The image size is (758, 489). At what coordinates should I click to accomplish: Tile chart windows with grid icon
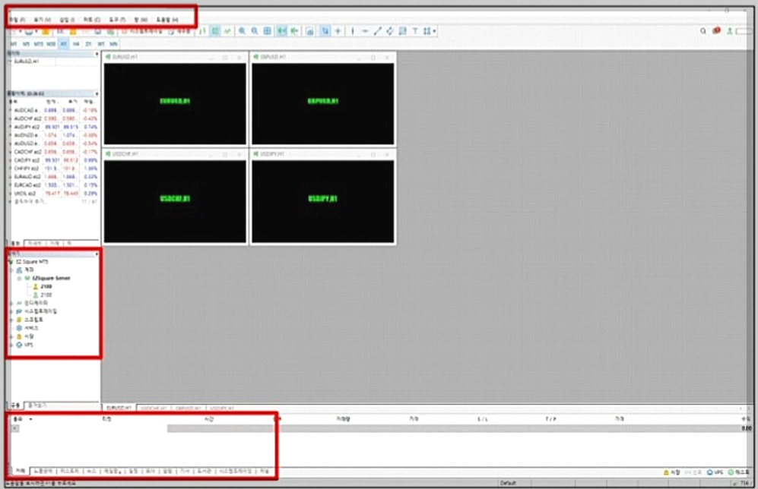point(267,31)
